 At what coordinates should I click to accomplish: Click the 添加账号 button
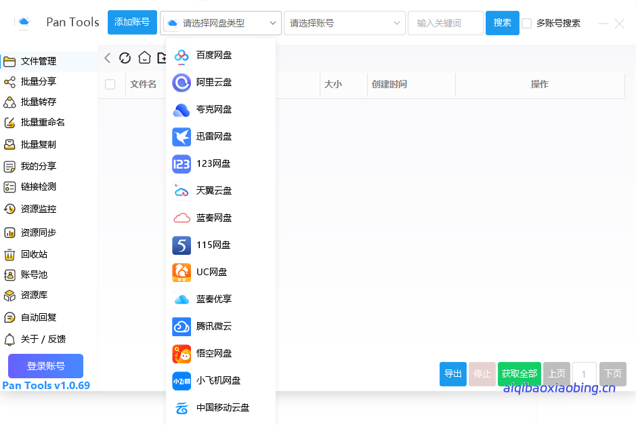point(132,22)
